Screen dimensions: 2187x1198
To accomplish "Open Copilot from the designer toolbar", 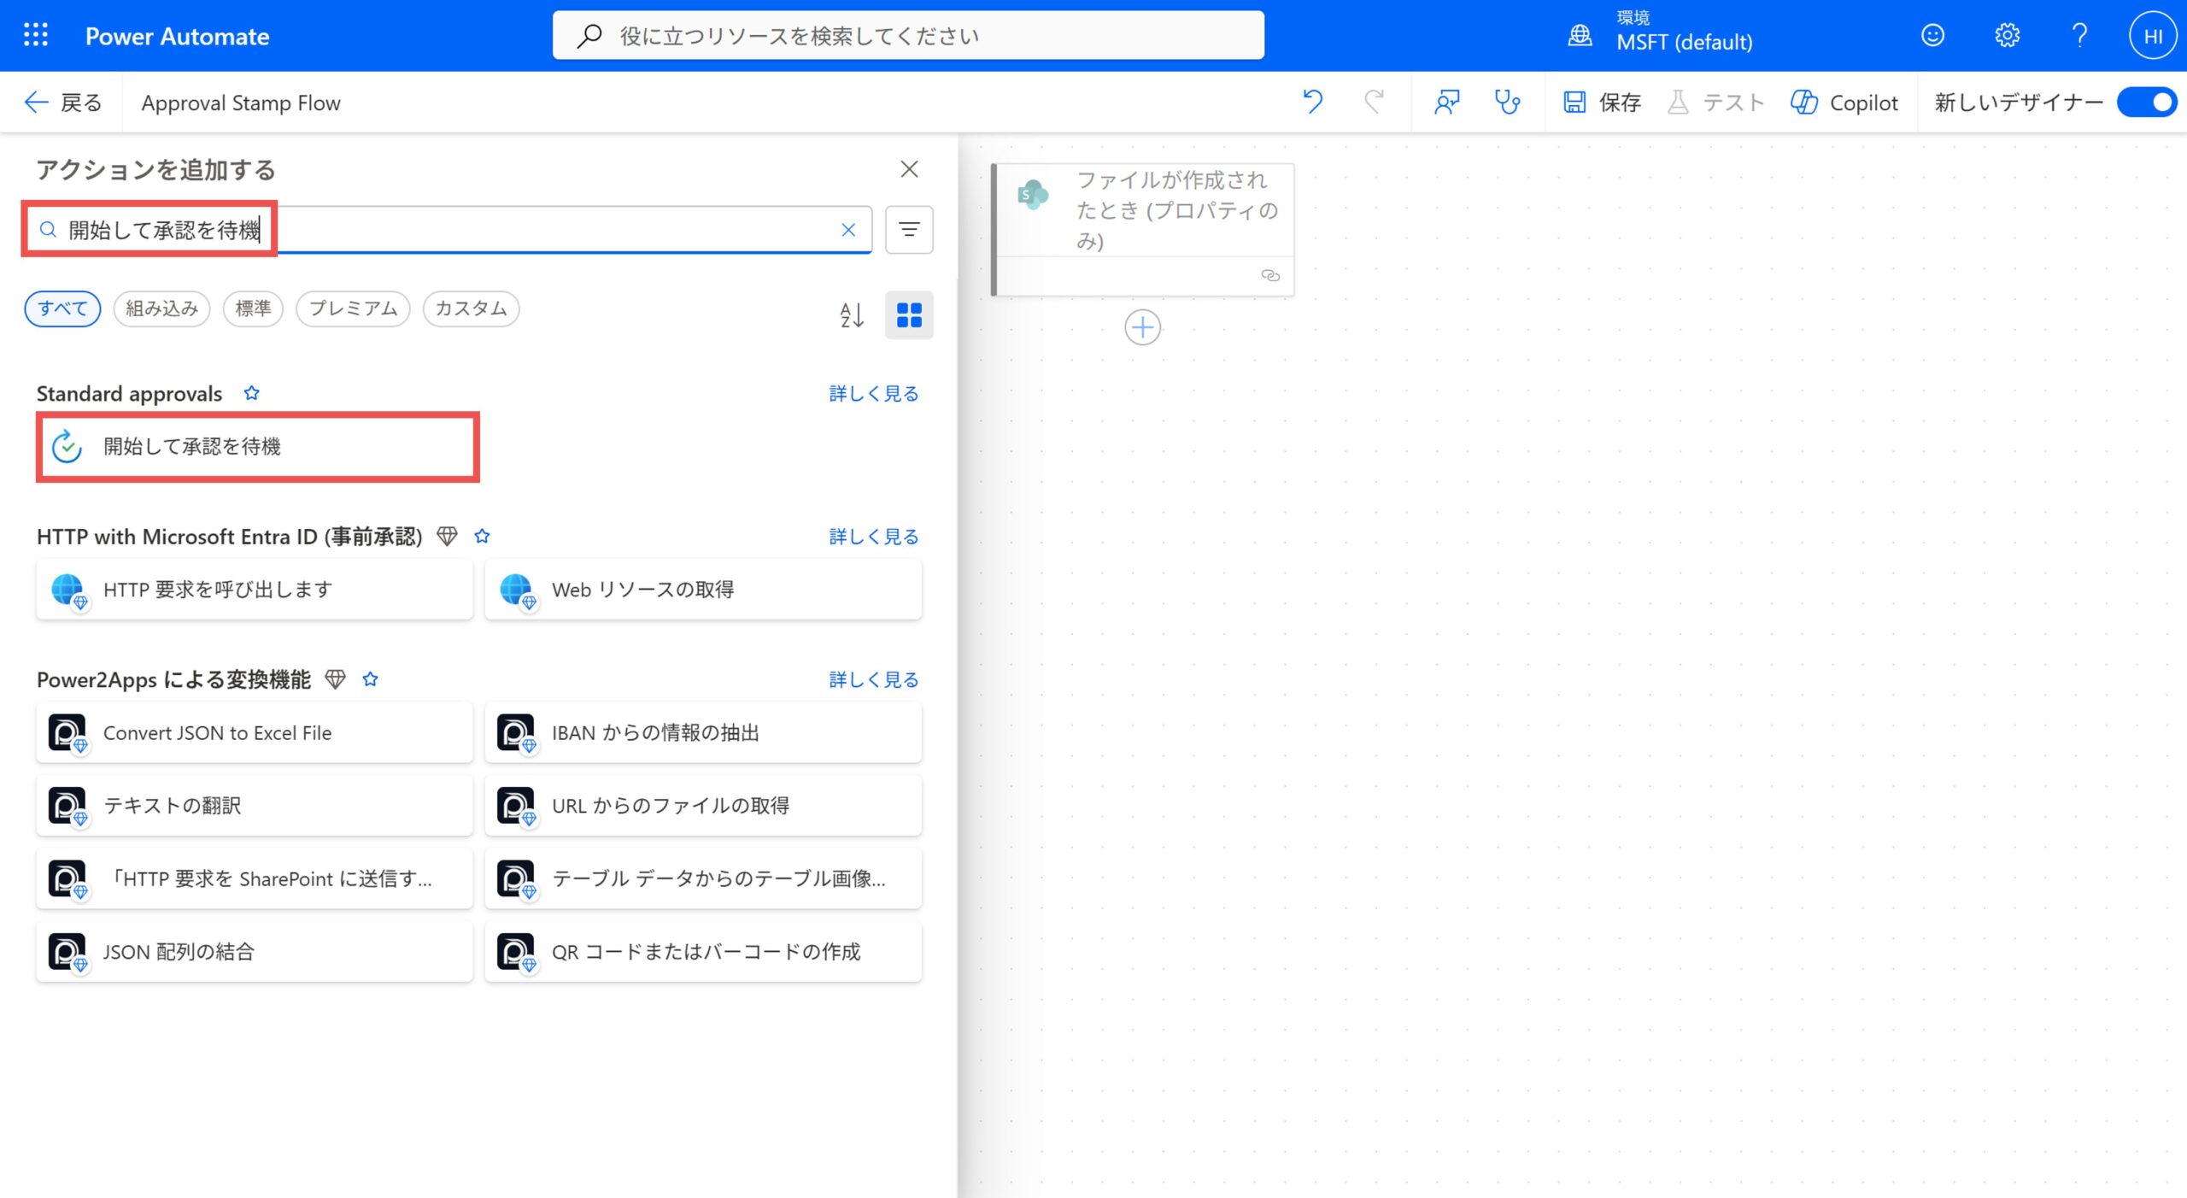I will [1846, 102].
